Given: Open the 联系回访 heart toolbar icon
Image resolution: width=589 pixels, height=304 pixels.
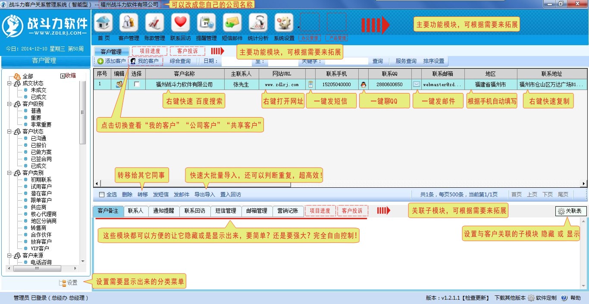Looking at the screenshot, I should pos(180,23).
